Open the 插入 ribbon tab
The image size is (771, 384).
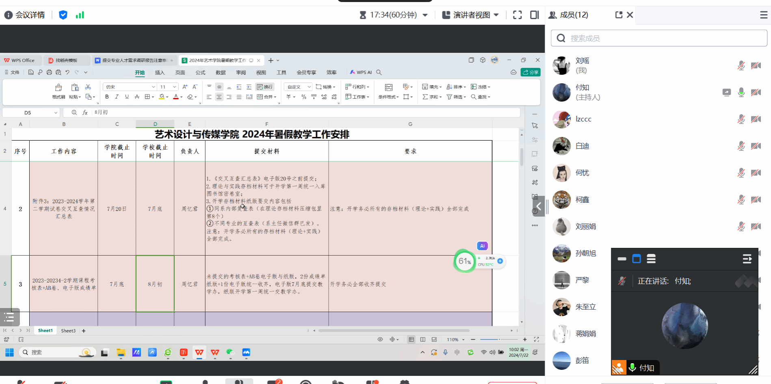click(160, 72)
